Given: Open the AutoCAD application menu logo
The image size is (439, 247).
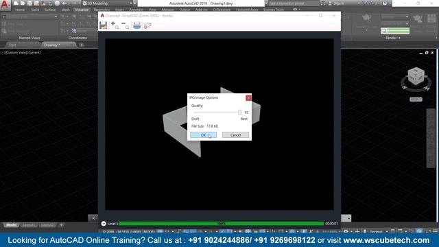Looking at the screenshot, I should click(x=5, y=5).
